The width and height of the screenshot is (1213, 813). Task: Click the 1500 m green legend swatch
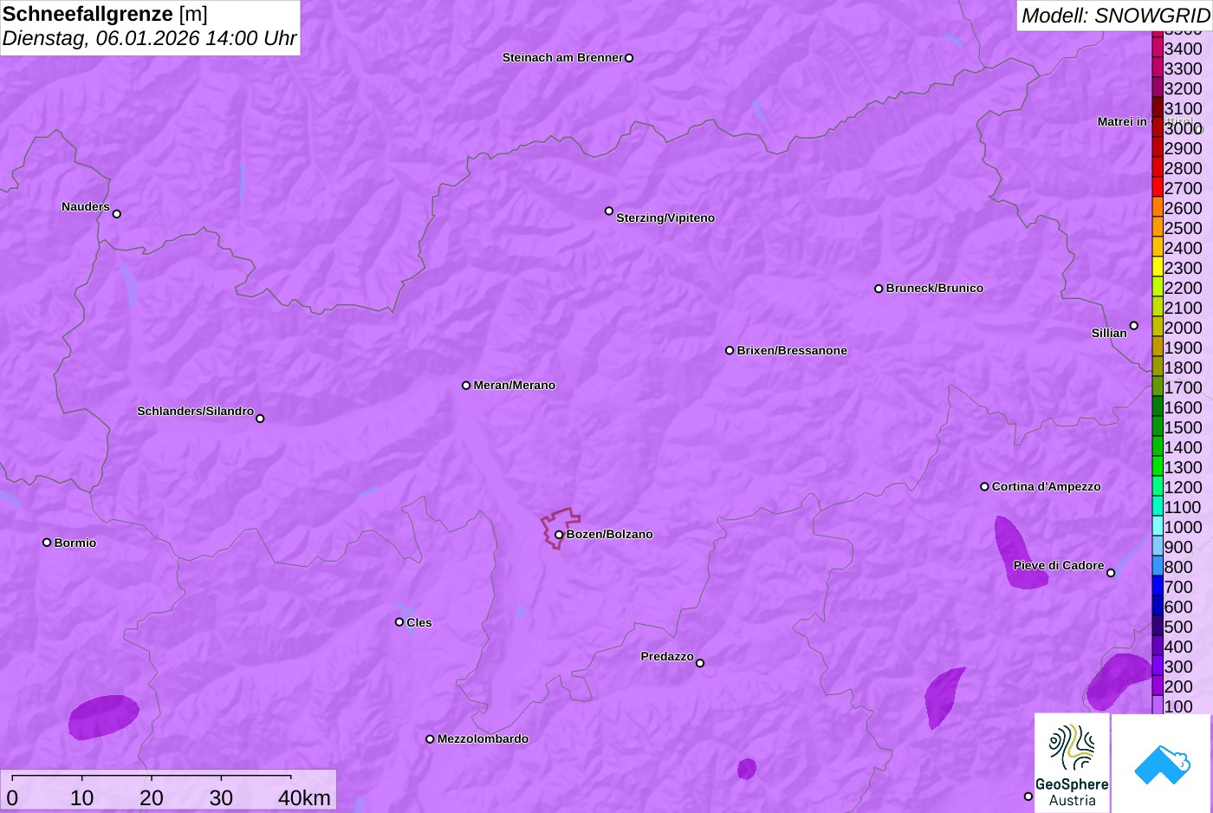pos(1158,426)
